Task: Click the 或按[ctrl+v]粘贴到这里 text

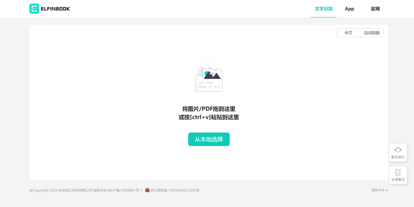Action: point(209,118)
